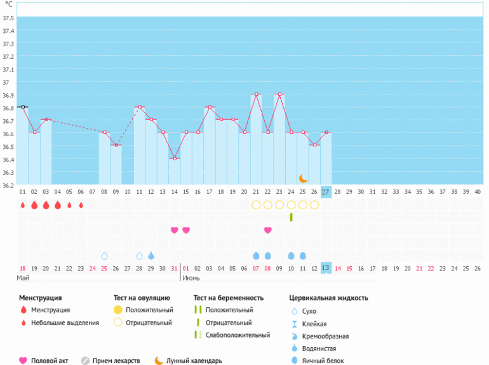This screenshot has height=365, width=489.
Task: Click the 36.9 temperature point on day 21
Action: point(256,94)
